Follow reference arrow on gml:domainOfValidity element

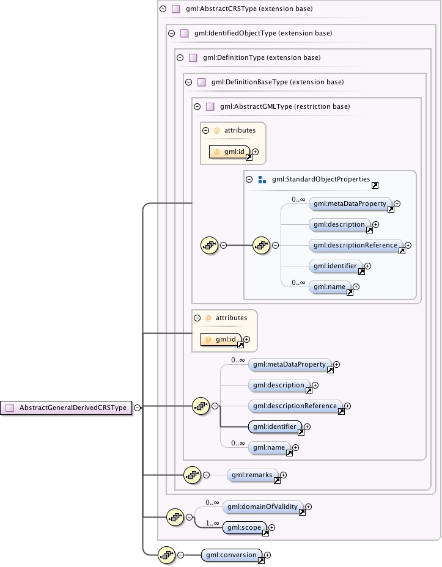coord(302,513)
